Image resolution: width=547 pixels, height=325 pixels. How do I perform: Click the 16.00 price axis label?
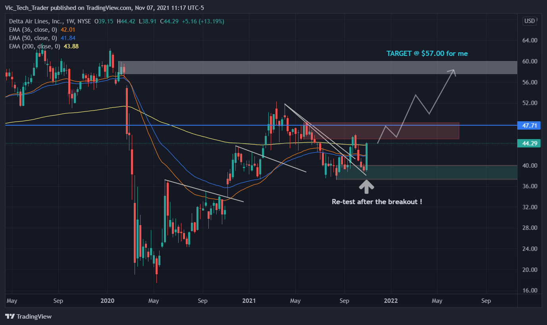point(531,291)
